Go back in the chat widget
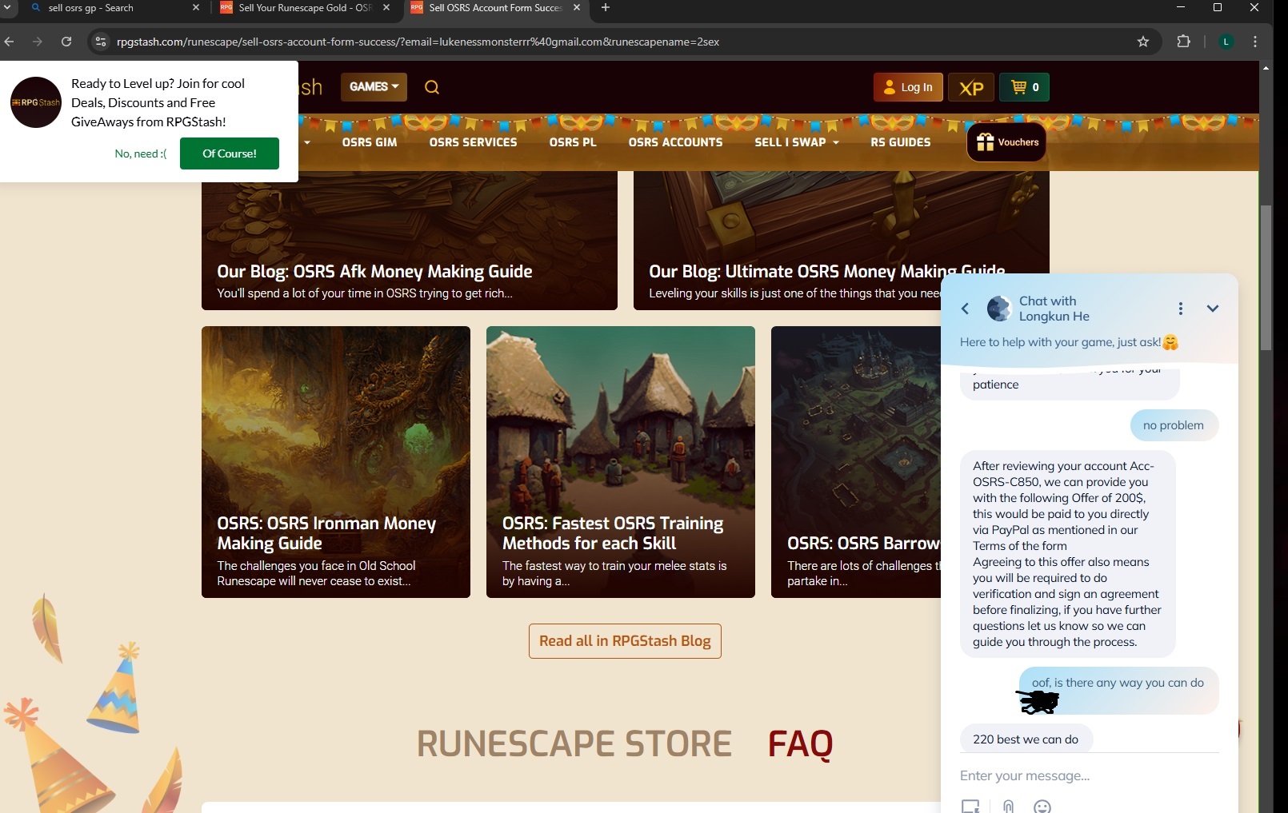 tap(965, 309)
